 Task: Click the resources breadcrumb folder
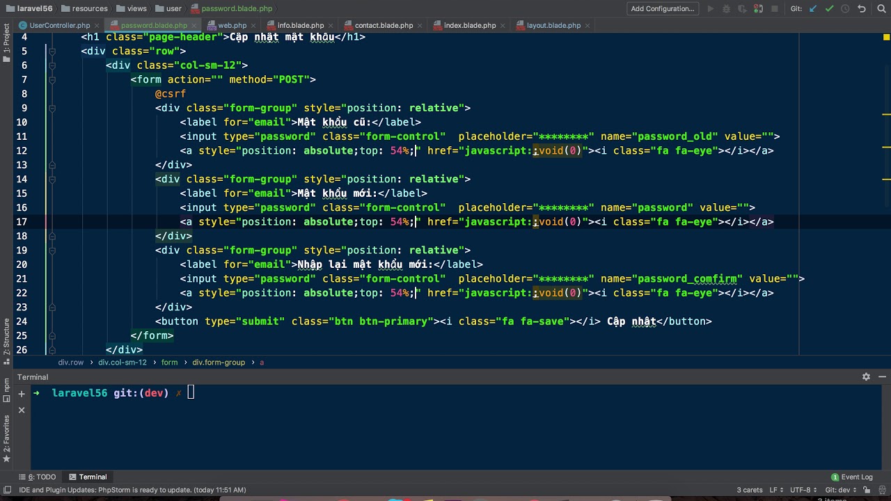click(84, 9)
